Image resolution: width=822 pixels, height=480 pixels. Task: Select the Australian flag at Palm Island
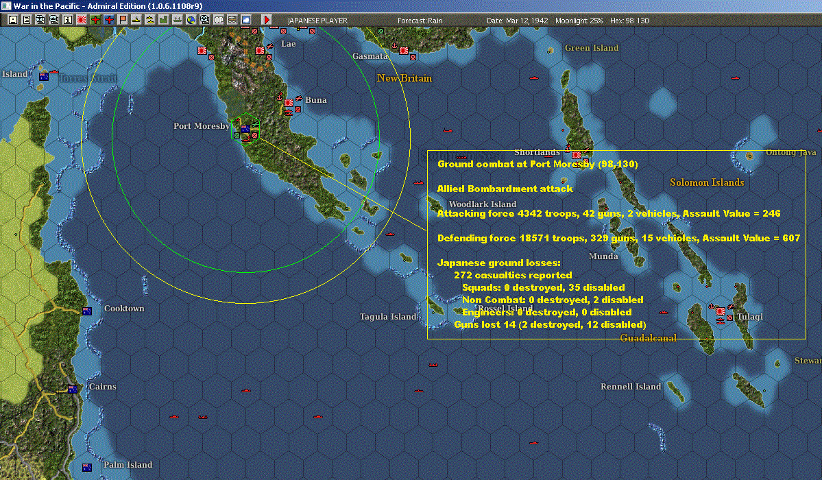(x=87, y=468)
